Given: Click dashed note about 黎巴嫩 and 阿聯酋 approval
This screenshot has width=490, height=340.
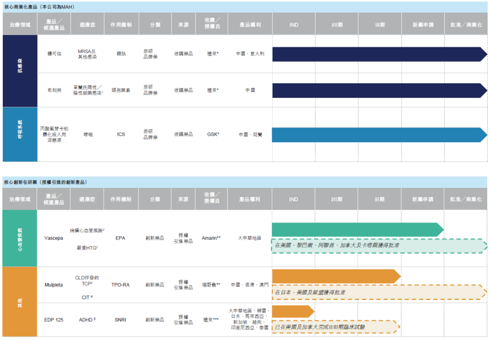Looking at the screenshot, I should point(379,245).
